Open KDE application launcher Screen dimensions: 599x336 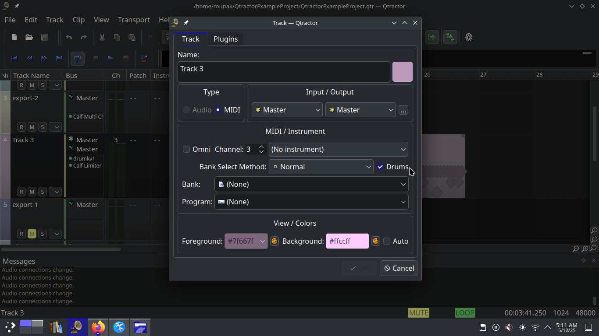click(x=10, y=327)
